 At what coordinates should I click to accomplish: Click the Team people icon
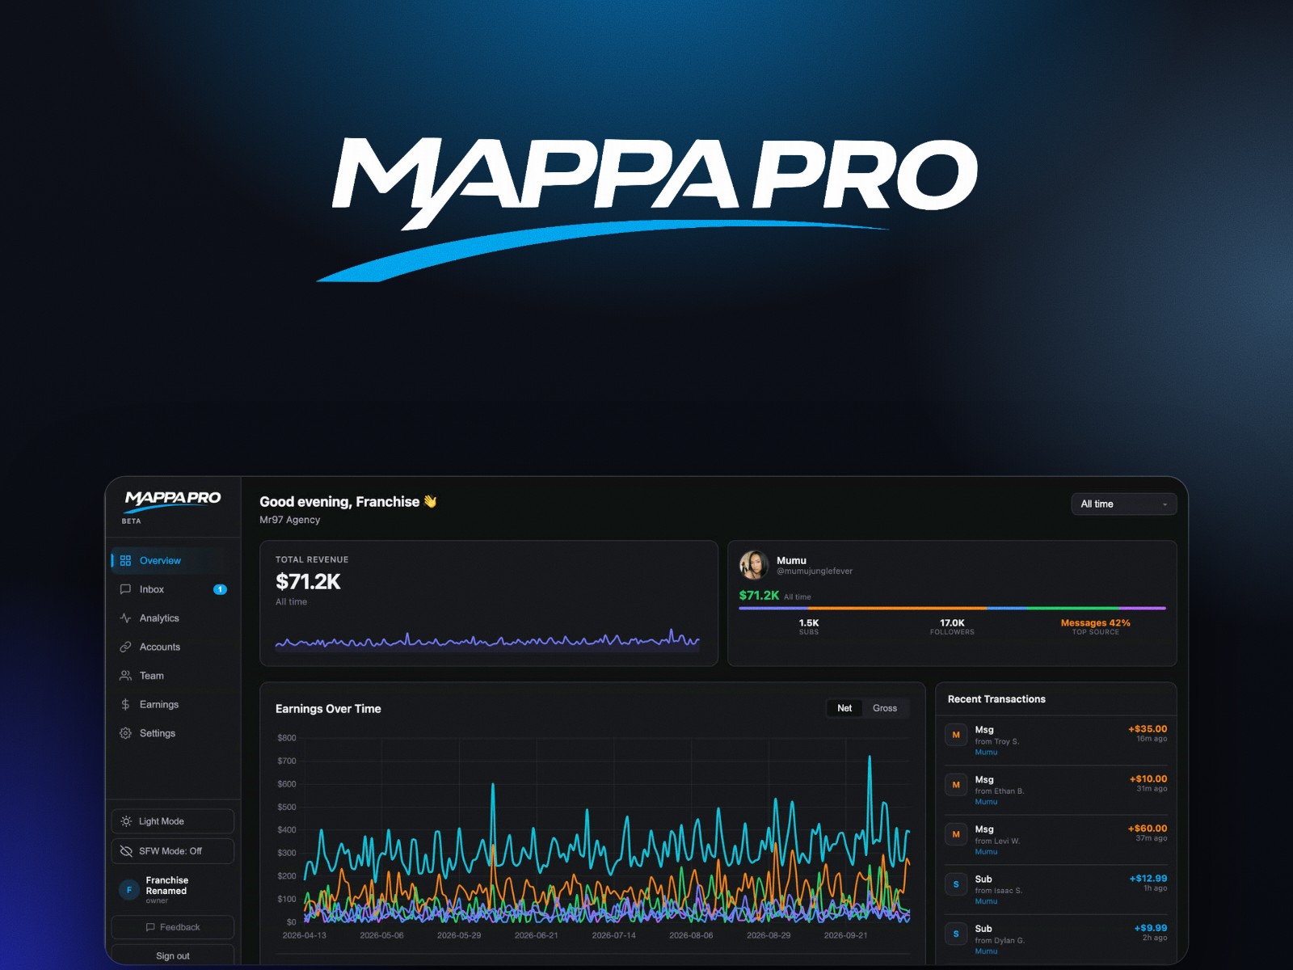[125, 676]
